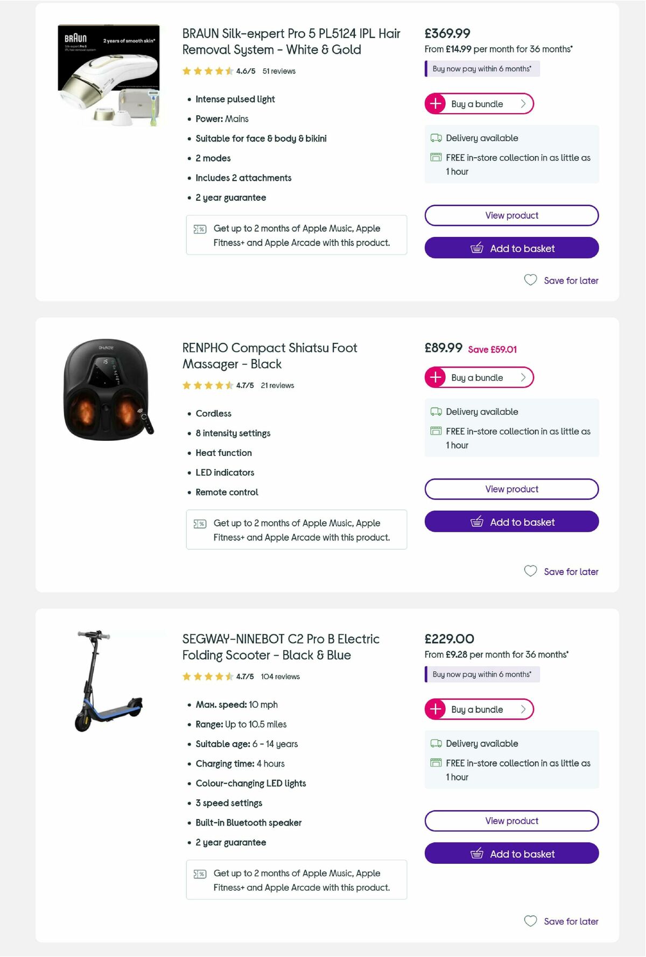This screenshot has height=957, width=646.
Task: Expand the Buy a bundle chevron for RENPHO
Action: click(523, 377)
